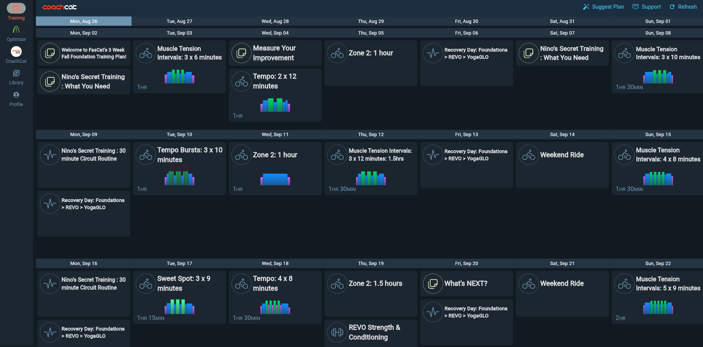The width and height of the screenshot is (703, 347).
Task: Click the CoachCat logo
Action: point(59,7)
